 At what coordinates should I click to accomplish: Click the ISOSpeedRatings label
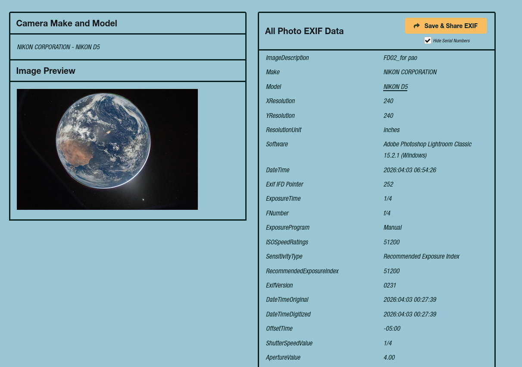(287, 242)
